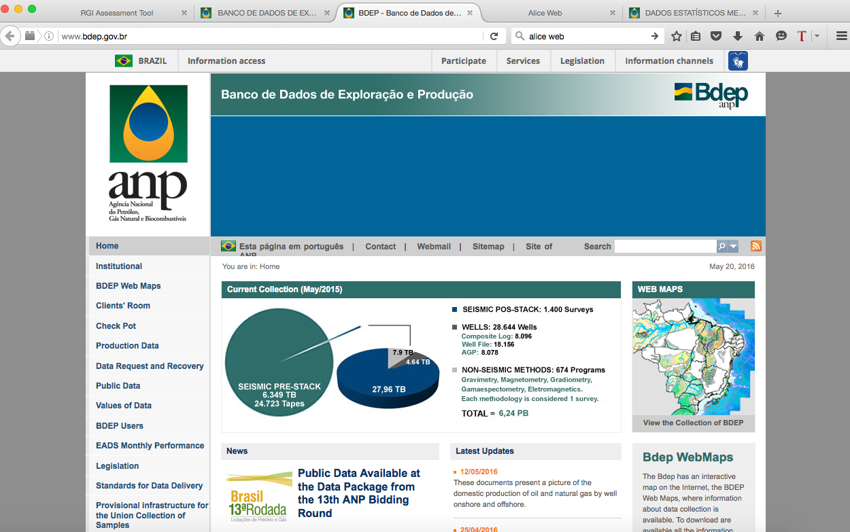Click the orange RSS feed icon
Viewport: 850px width, 532px height.
(755, 246)
